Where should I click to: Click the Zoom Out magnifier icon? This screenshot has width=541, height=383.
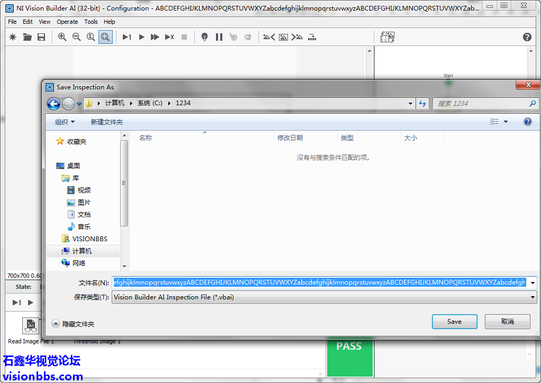[x=77, y=37]
